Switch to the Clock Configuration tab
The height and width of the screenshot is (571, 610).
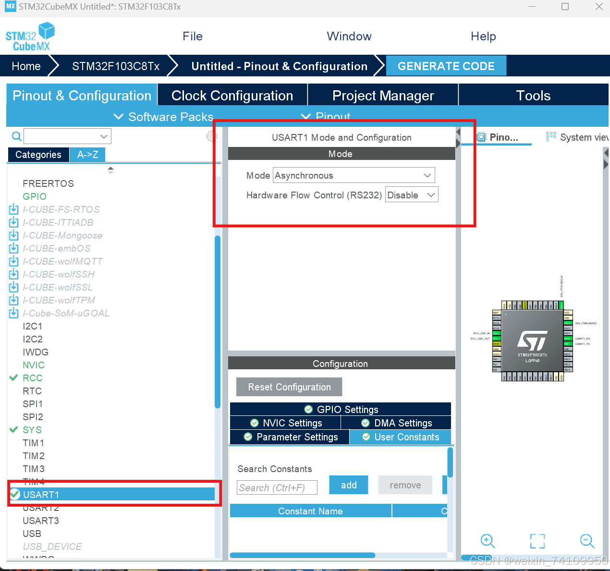point(232,96)
